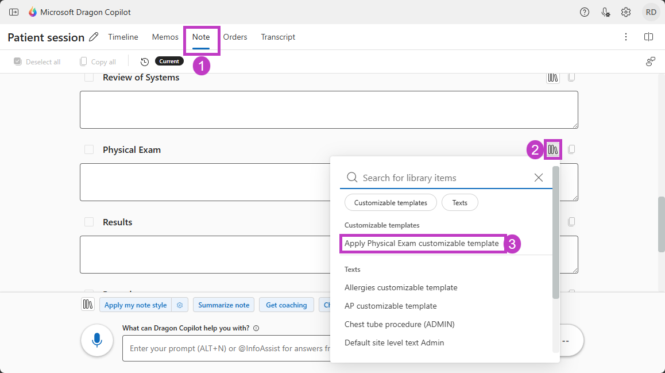The height and width of the screenshot is (373, 665).
Task: Filter by Customizable templates chip
Action: pos(391,203)
